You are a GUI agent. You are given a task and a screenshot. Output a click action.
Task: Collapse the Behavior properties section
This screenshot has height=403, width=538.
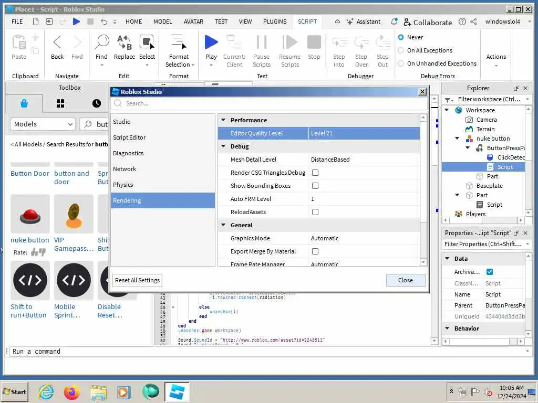447,328
